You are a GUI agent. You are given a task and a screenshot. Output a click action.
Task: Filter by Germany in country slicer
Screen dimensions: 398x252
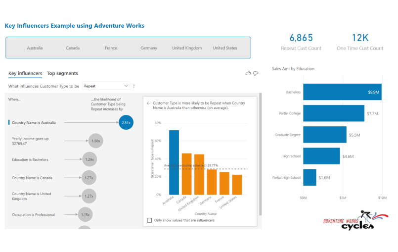click(x=149, y=48)
